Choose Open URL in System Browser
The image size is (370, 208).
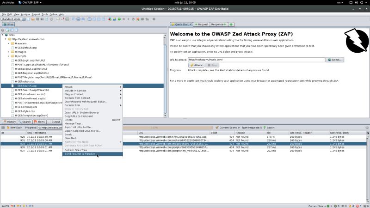click(x=92, y=112)
